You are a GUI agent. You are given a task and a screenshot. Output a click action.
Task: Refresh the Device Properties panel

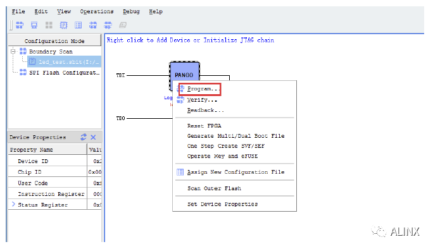click(x=84, y=137)
